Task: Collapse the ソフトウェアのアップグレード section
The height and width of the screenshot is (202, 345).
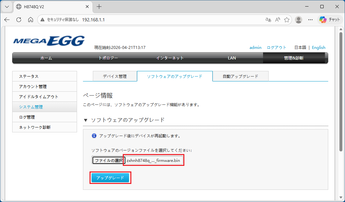Action: (86, 120)
